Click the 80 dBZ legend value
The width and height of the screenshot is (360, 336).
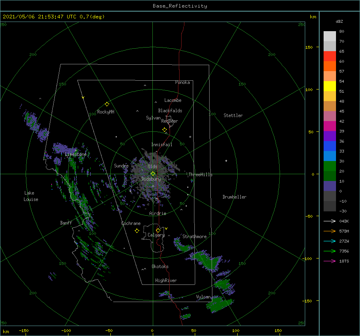tap(342, 31)
